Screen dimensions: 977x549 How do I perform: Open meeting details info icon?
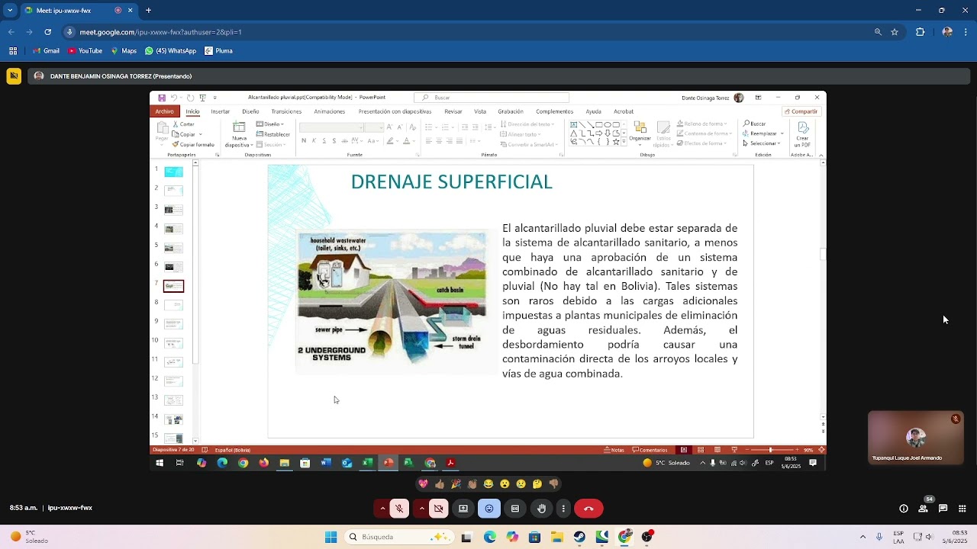[904, 509]
